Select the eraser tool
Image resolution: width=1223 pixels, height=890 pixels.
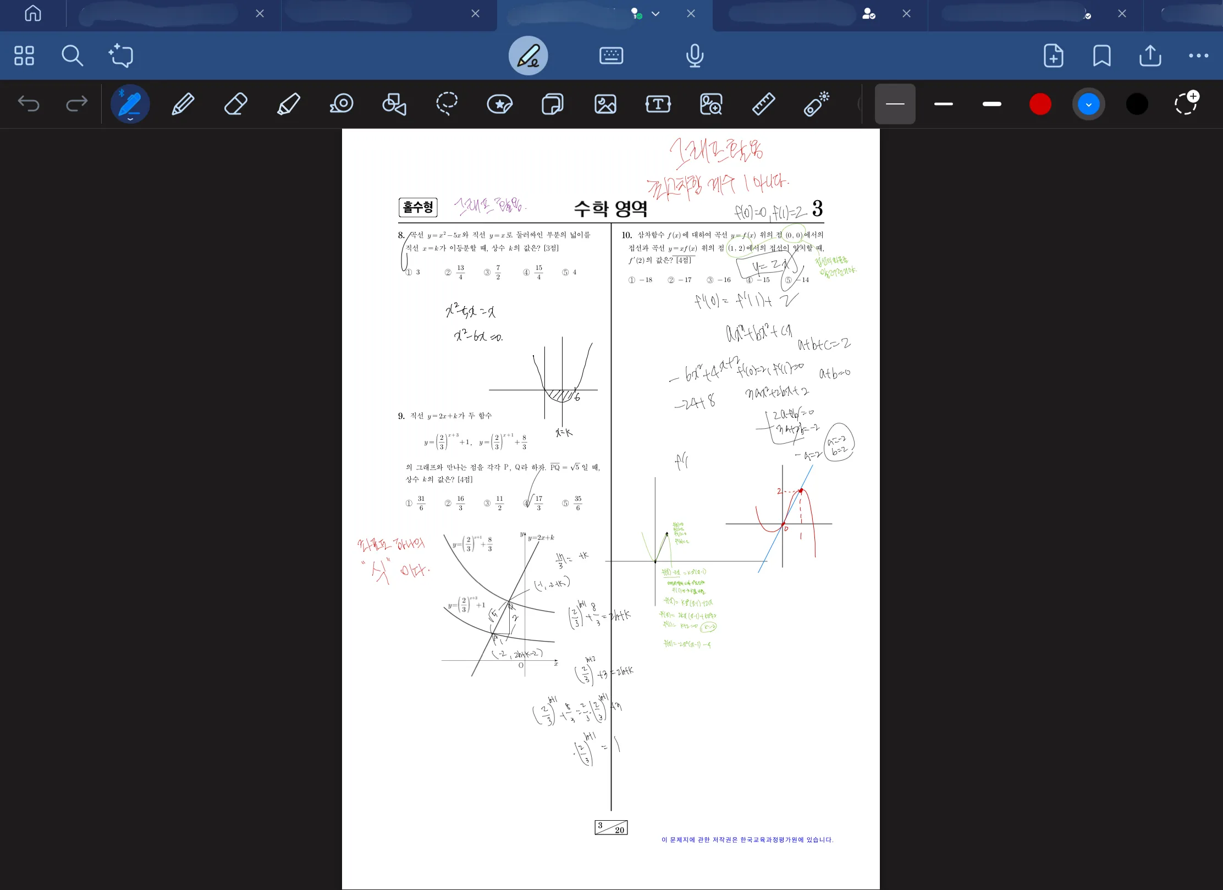tap(236, 104)
